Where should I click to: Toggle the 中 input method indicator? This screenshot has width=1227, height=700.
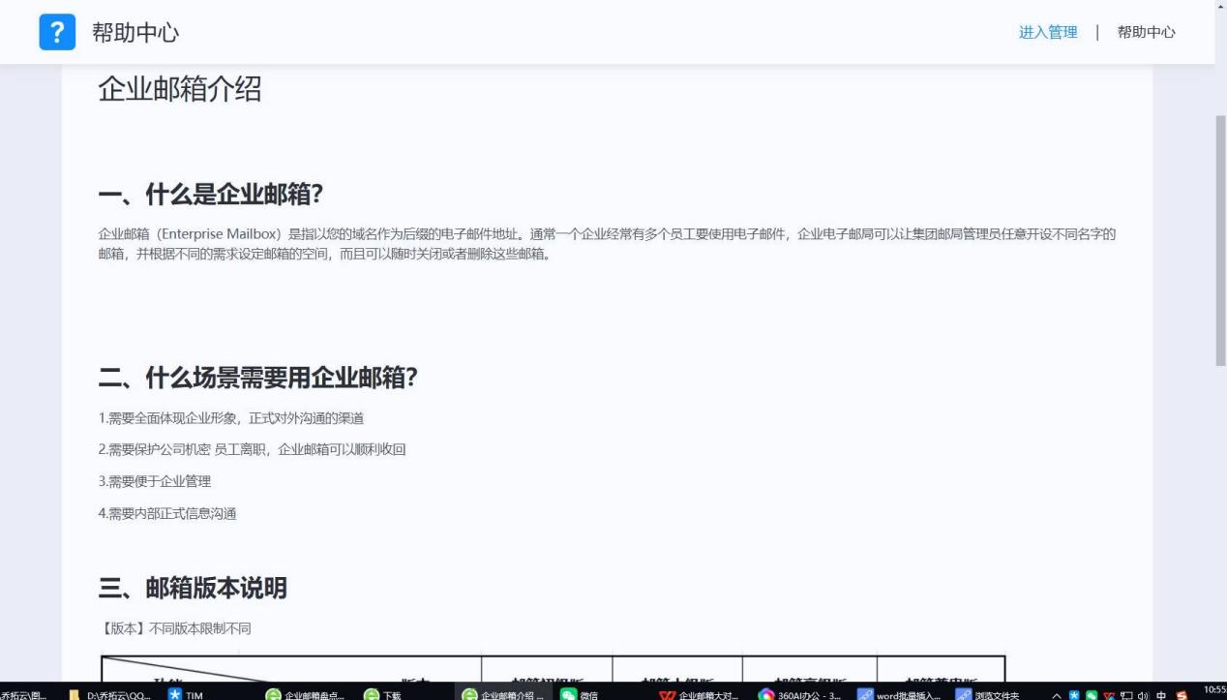(1161, 694)
